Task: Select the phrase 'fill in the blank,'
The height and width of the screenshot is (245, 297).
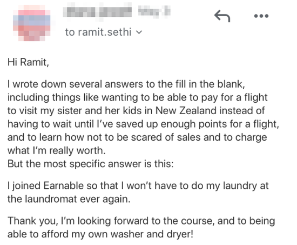Action: pos(207,84)
